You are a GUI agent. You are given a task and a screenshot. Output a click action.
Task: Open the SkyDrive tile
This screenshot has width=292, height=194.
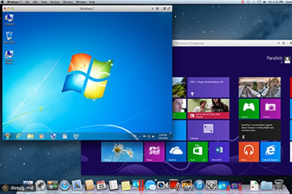(176, 152)
